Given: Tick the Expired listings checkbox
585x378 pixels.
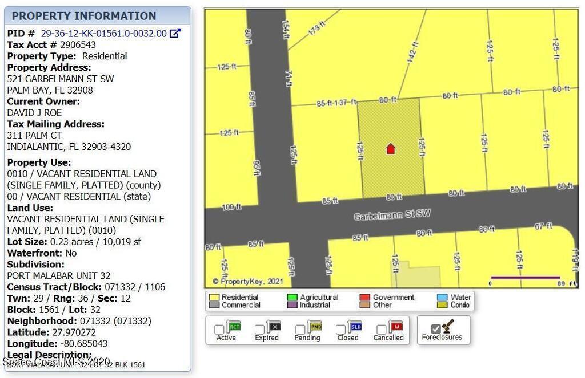Looking at the screenshot, I should (259, 330).
